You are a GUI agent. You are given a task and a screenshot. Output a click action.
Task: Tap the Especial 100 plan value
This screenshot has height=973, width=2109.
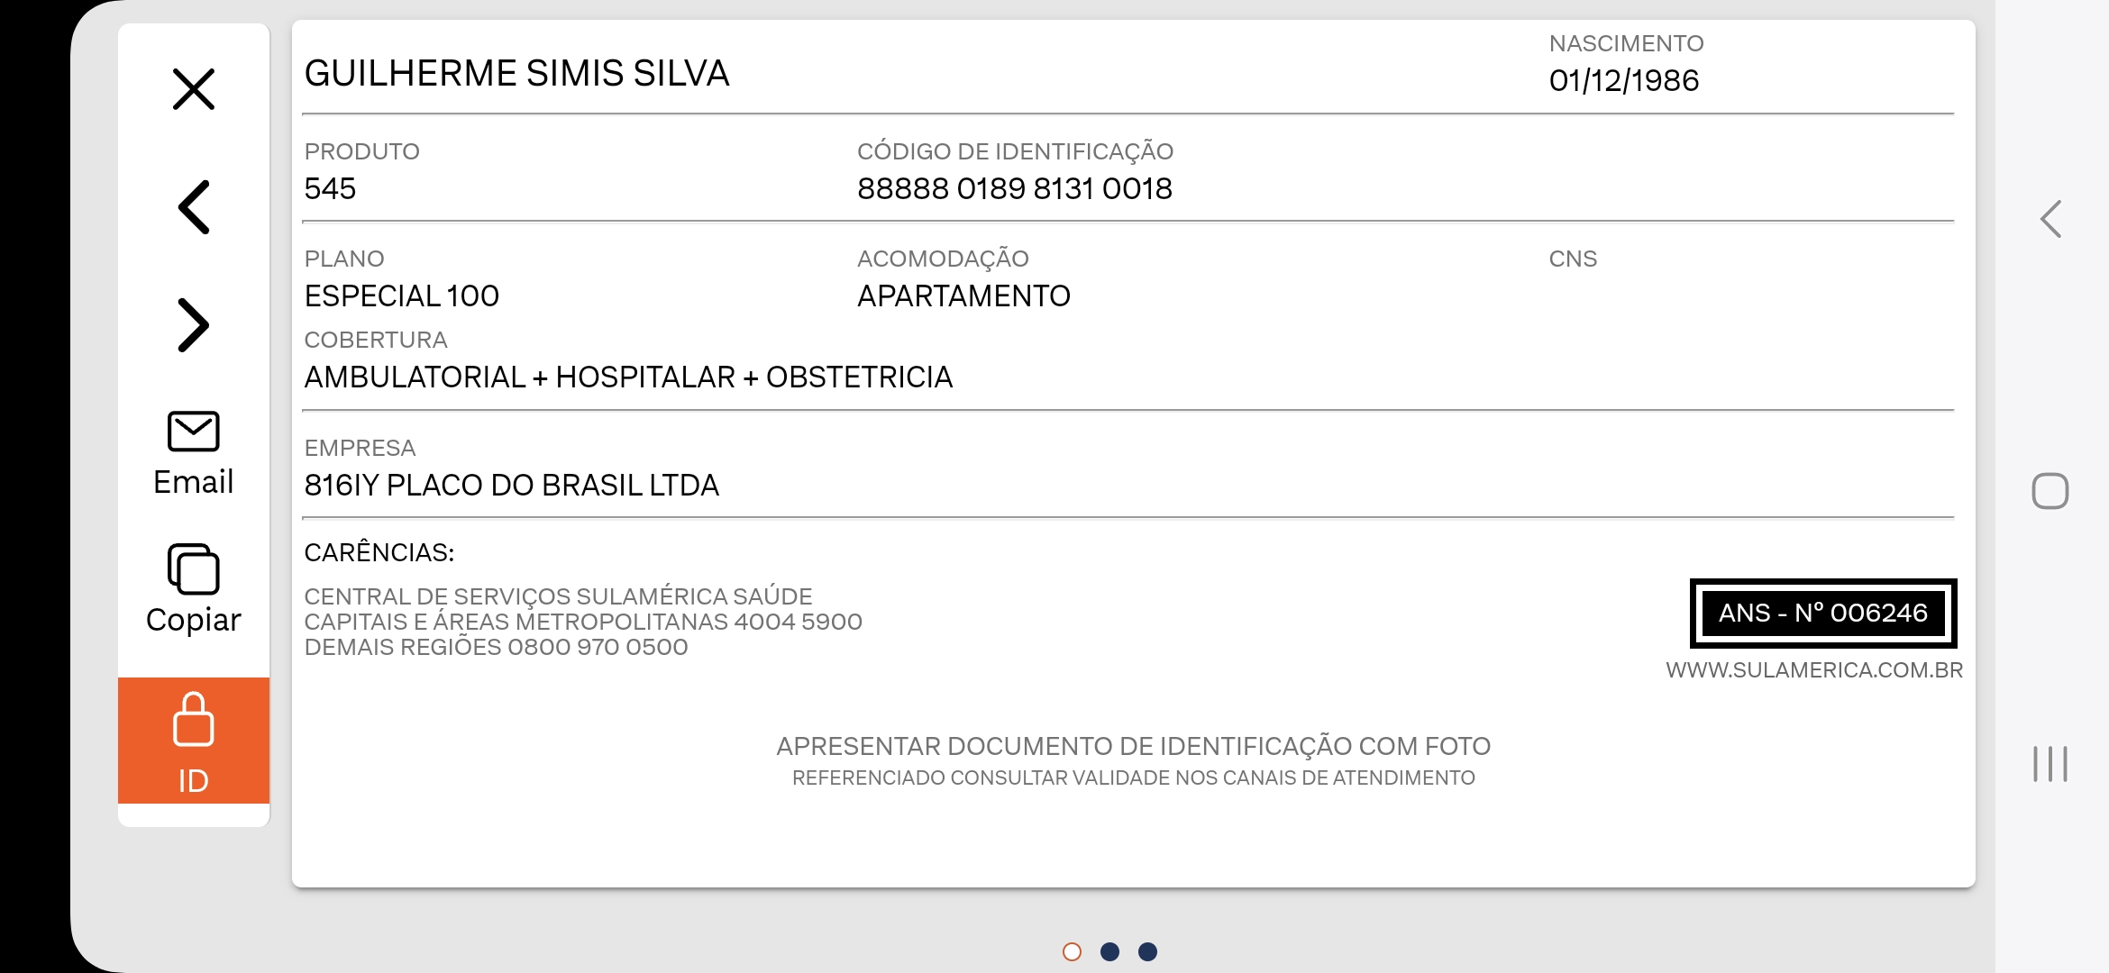pyautogui.click(x=402, y=296)
